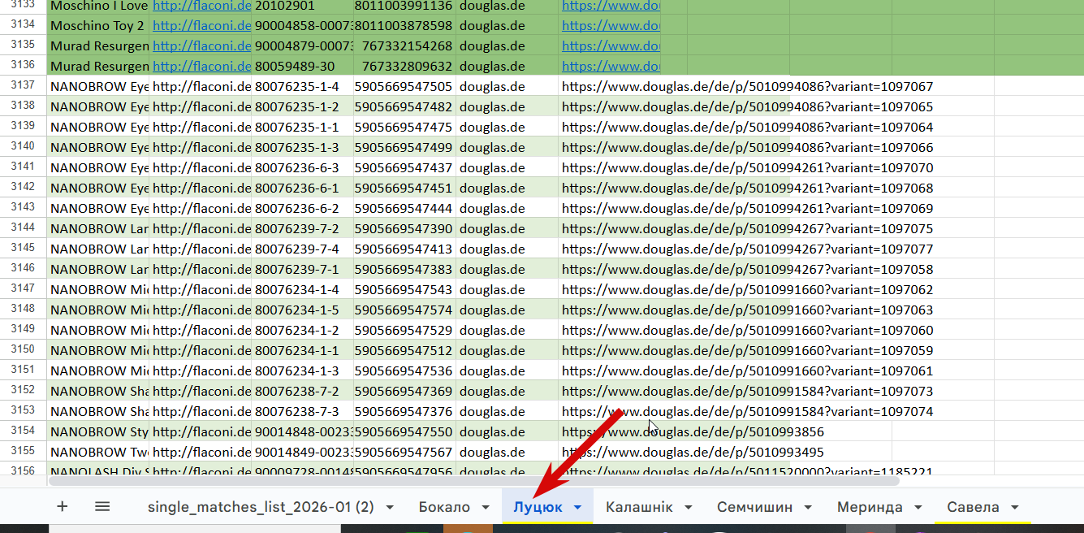Click the URL ending variant=1097066
The width and height of the screenshot is (1084, 533).
tap(747, 147)
